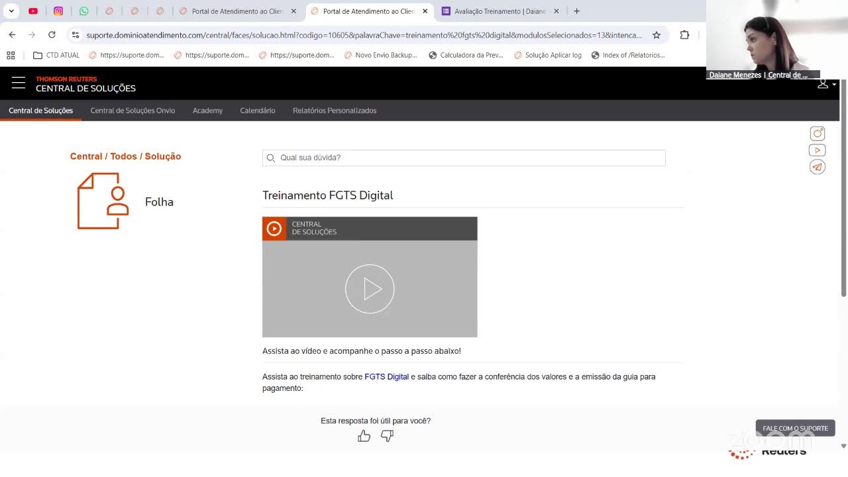This screenshot has height=477, width=848.
Task: Click the browser address bar URL
Action: [x=364, y=35]
